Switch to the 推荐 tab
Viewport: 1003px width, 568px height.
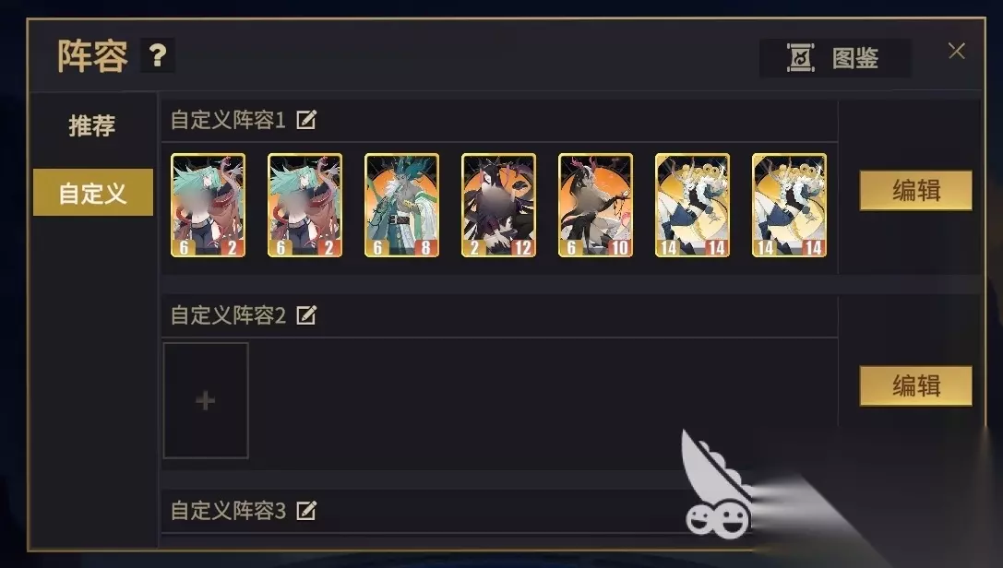click(92, 125)
